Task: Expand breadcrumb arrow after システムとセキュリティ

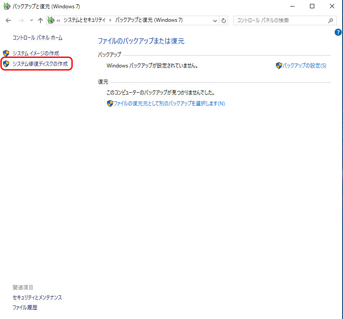Action: point(110,20)
